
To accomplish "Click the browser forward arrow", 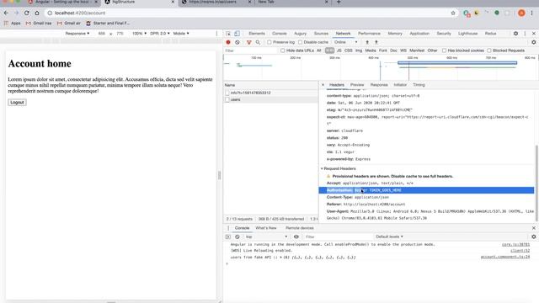I will tap(16, 13).
